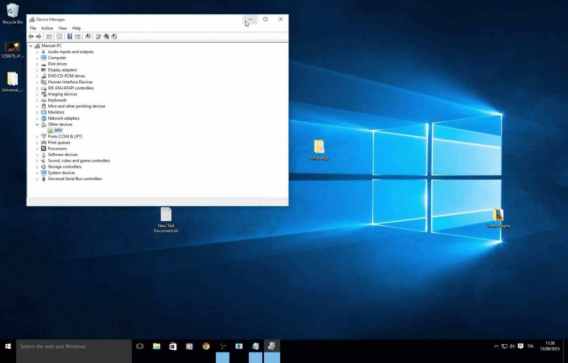Screen dimensions: 568x363
Task: Click the Search the web and Windows box
Action: tap(74, 346)
